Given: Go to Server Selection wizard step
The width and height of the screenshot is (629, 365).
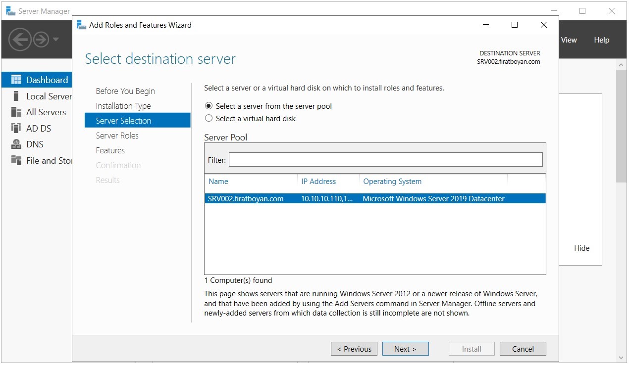Looking at the screenshot, I should 138,121.
